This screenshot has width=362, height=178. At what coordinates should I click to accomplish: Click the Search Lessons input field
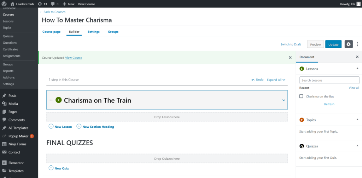point(329,80)
